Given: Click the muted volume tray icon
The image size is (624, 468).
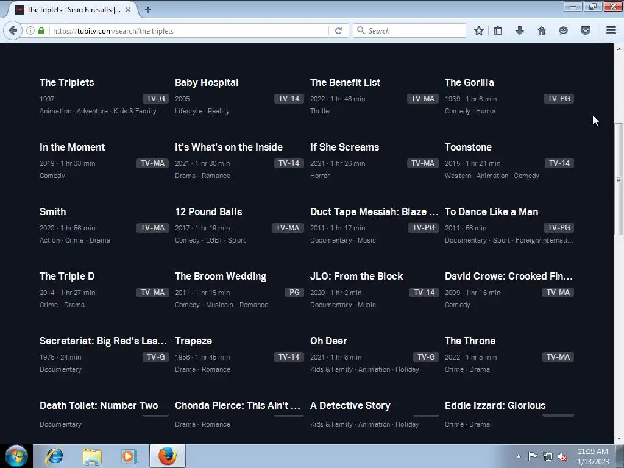Looking at the screenshot, I should point(562,456).
